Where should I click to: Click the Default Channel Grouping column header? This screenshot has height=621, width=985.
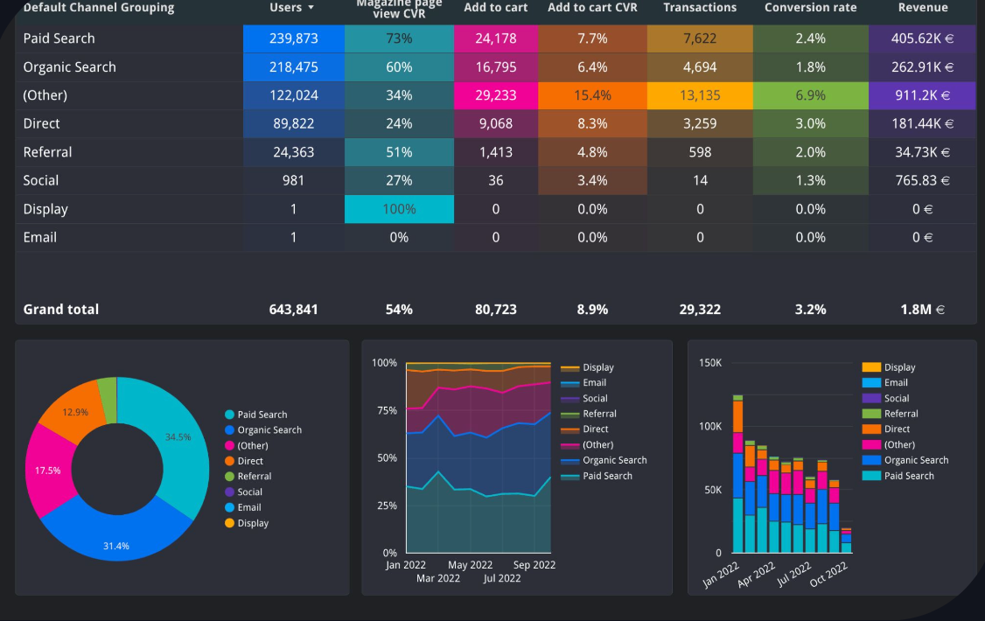click(99, 8)
